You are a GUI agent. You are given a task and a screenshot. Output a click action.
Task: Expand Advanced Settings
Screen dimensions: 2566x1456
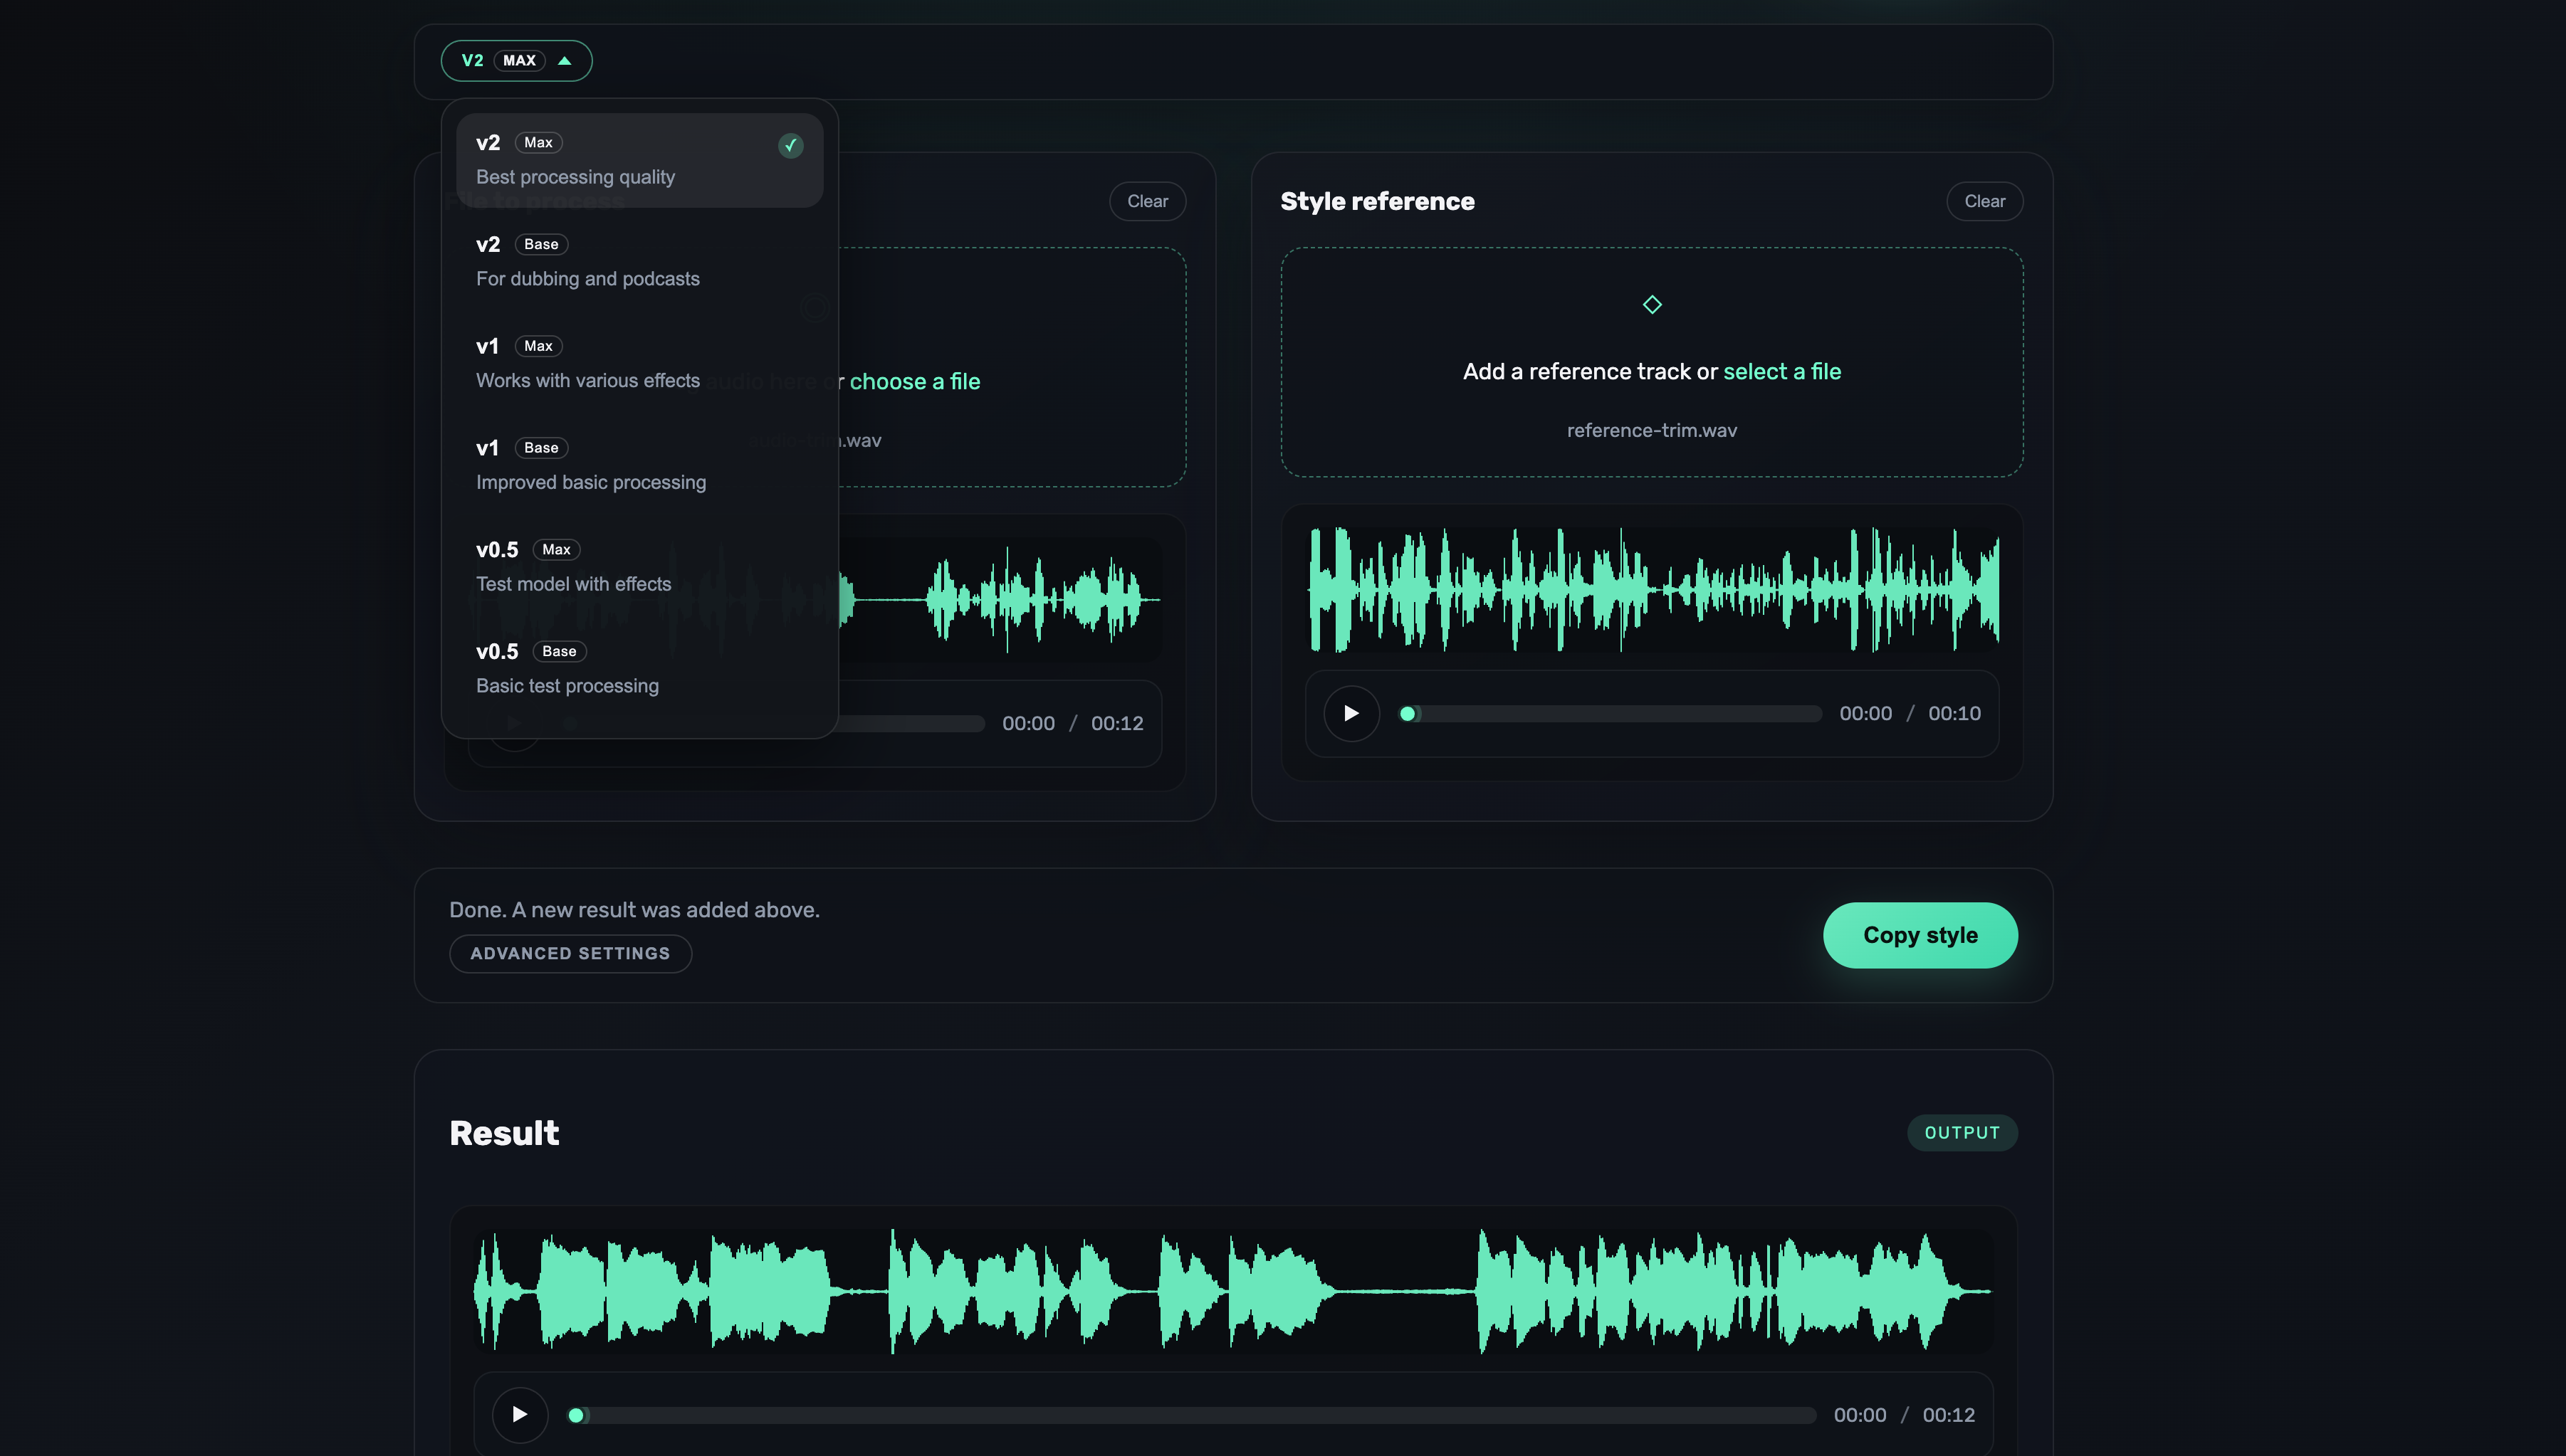[x=570, y=953]
